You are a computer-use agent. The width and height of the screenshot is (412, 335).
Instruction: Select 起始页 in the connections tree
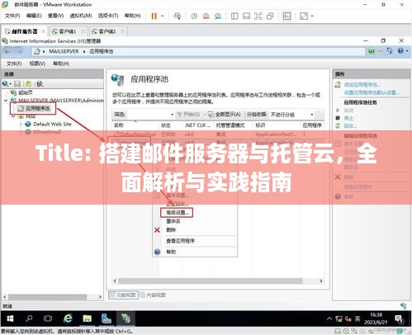pos(26,92)
